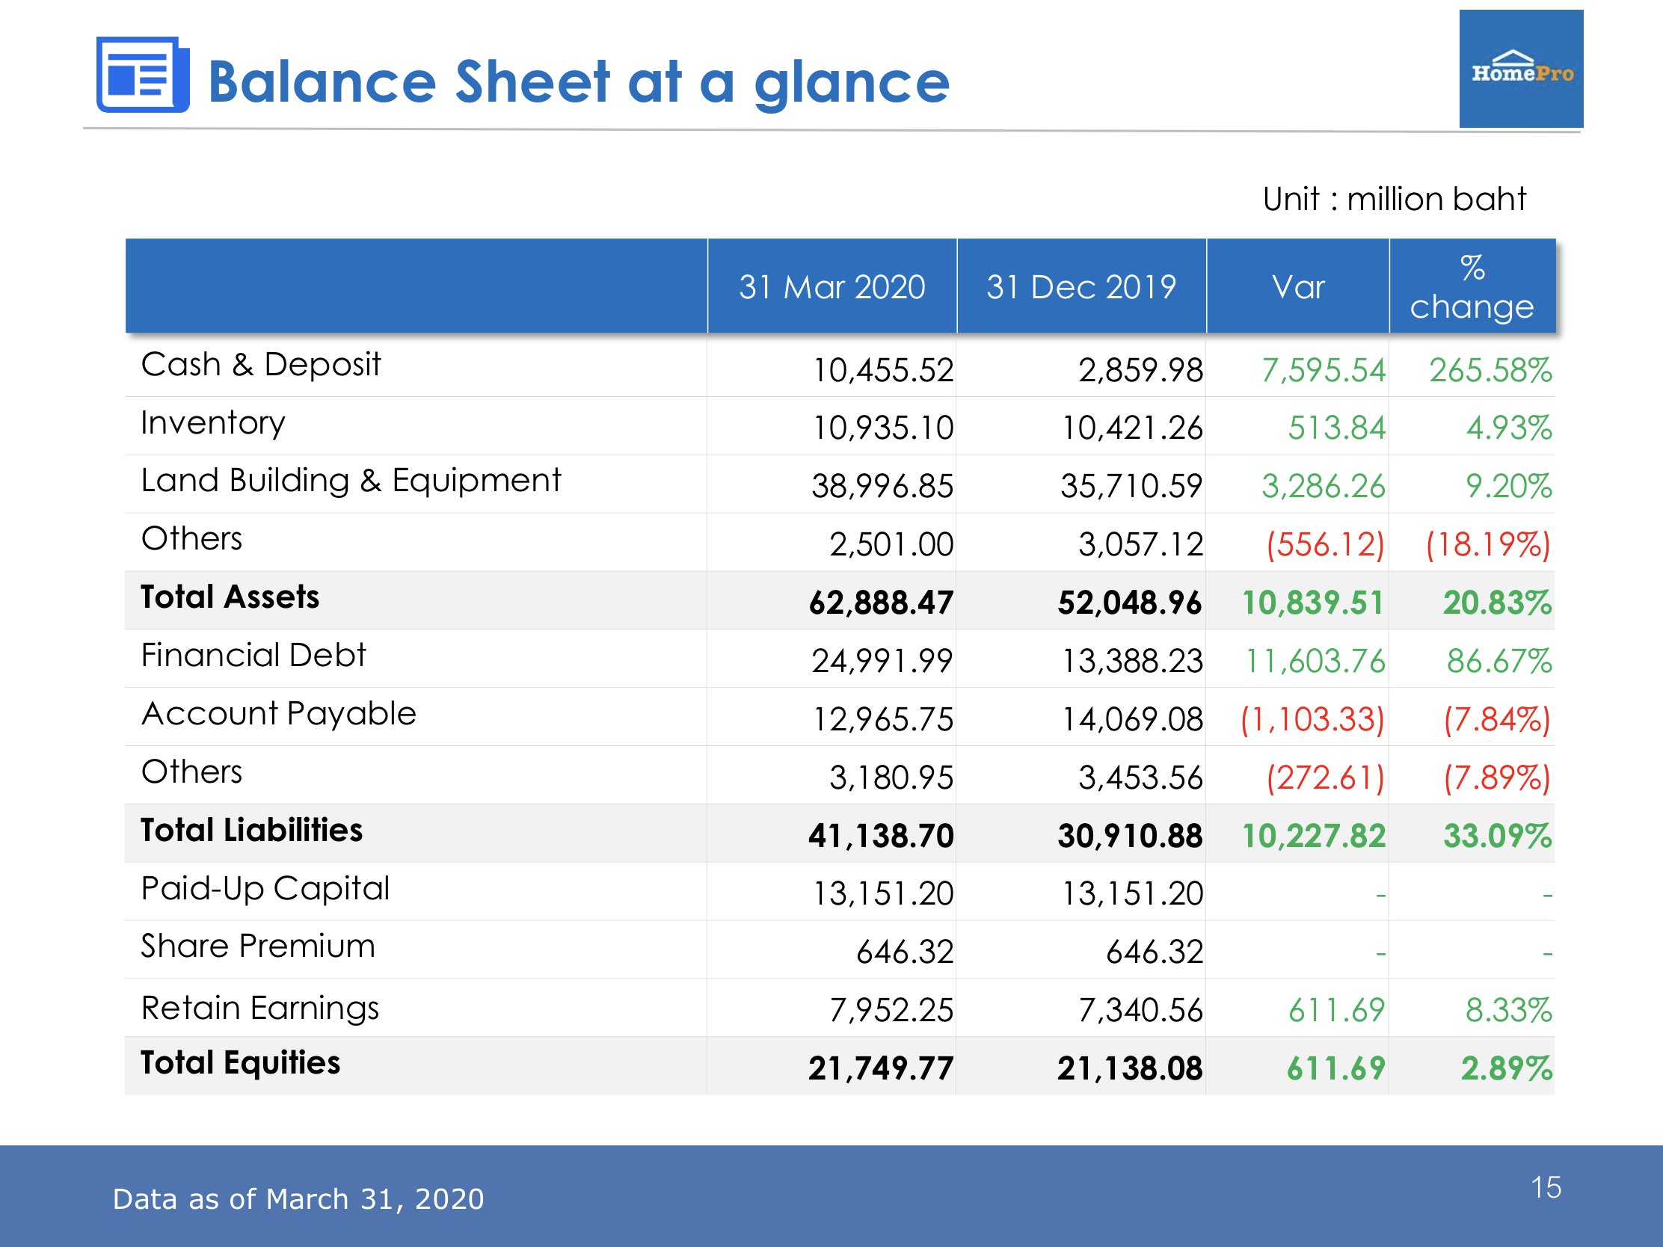Screen dimensions: 1663x1247
Task: Click the value 2,859.98
Action: click(1140, 371)
